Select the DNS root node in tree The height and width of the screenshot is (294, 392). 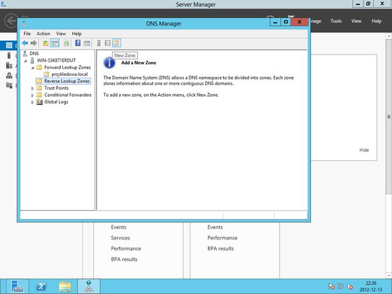[34, 53]
